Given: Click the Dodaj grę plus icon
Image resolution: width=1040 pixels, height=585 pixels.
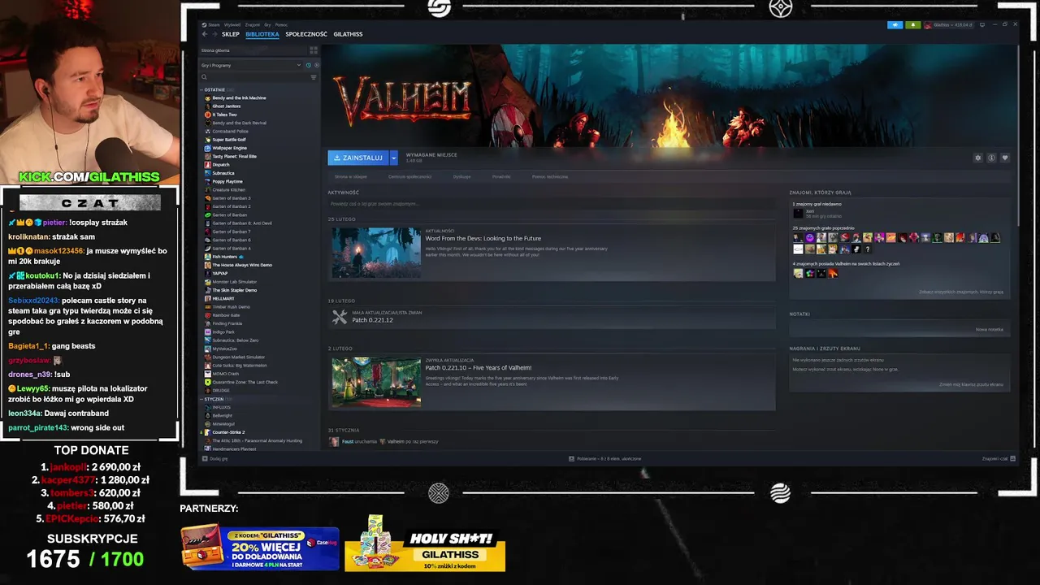Looking at the screenshot, I should [x=204, y=458].
